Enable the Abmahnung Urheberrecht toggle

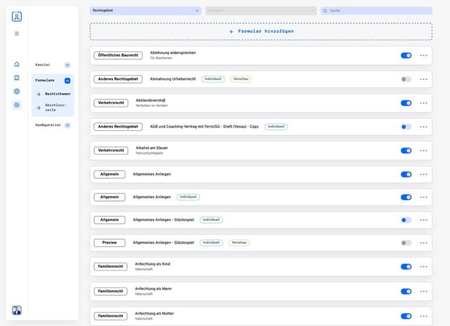pos(405,79)
